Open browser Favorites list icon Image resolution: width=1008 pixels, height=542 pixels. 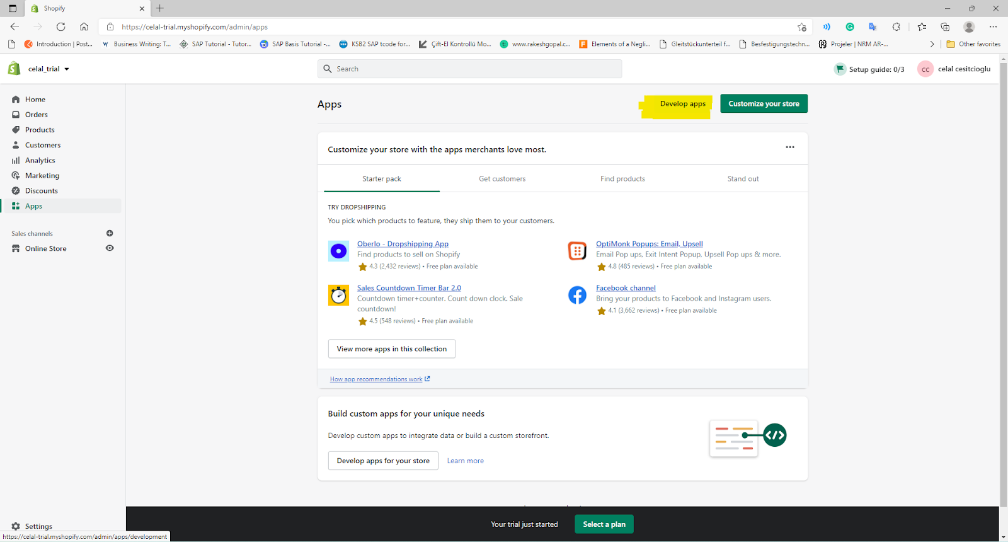(922, 26)
